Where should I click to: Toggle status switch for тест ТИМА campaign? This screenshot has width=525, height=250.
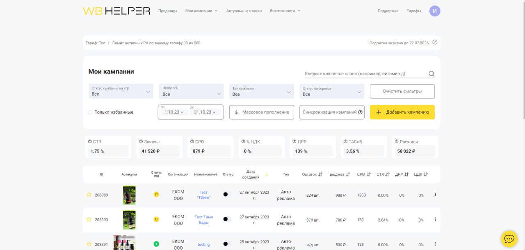(227, 195)
